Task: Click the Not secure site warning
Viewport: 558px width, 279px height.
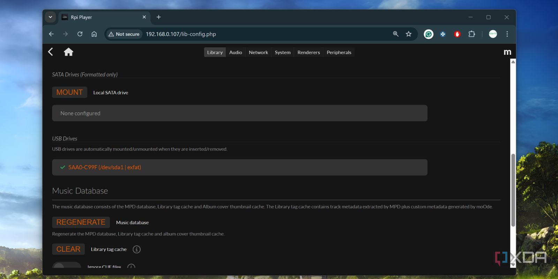Action: coord(124,34)
